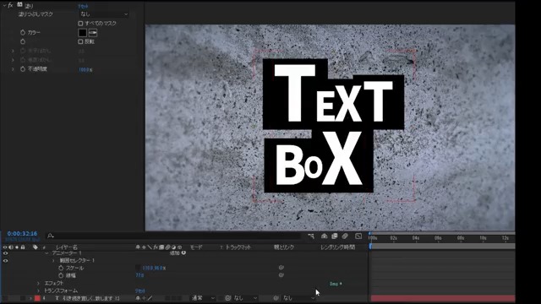This screenshot has height=304, width=541.
Task: Click the video eye column header icon
Action: [5, 247]
